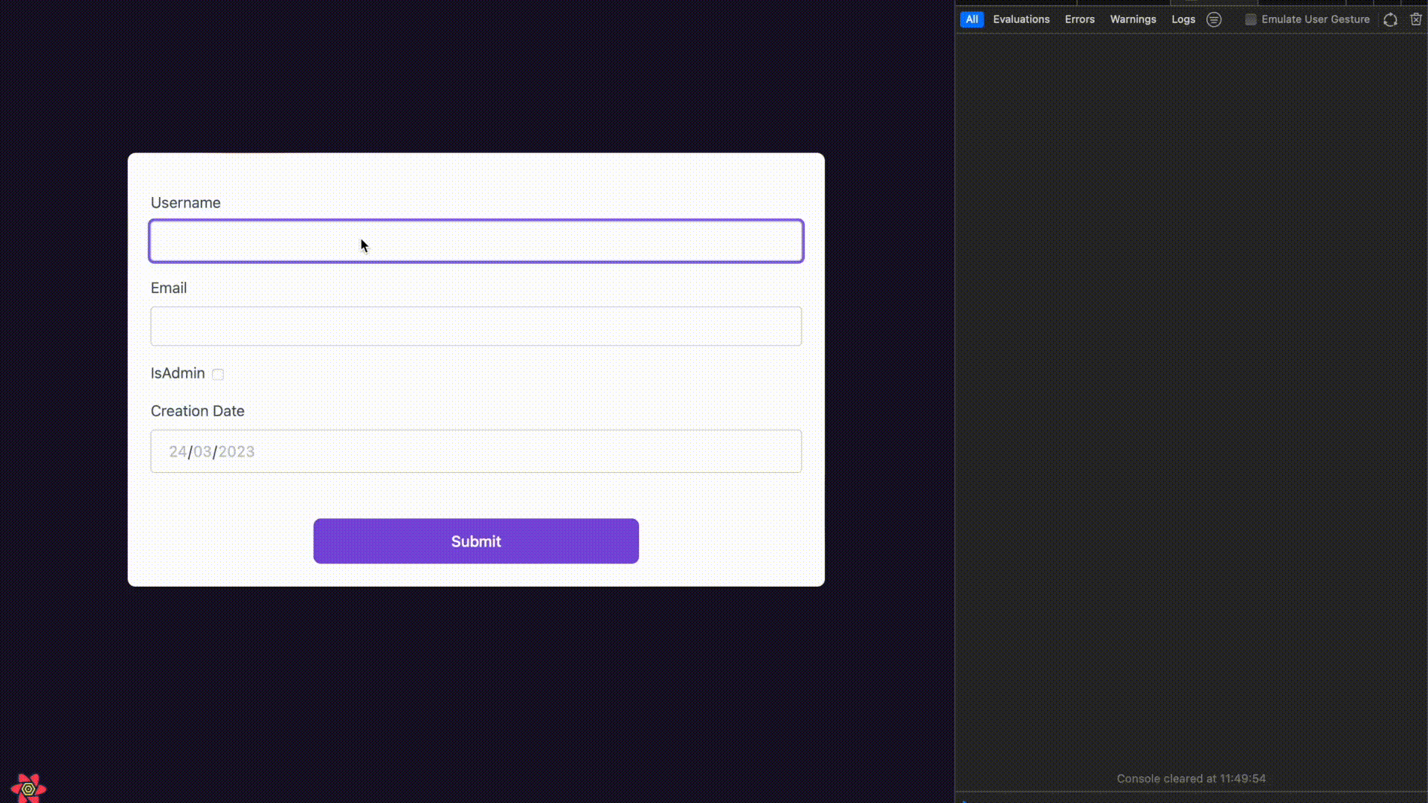Filter console output to Logs only

coord(1183,19)
